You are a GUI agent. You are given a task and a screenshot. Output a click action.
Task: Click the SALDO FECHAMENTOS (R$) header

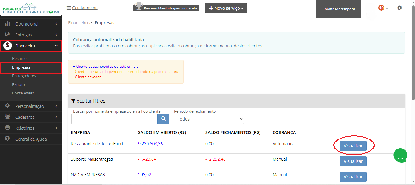[233, 132]
